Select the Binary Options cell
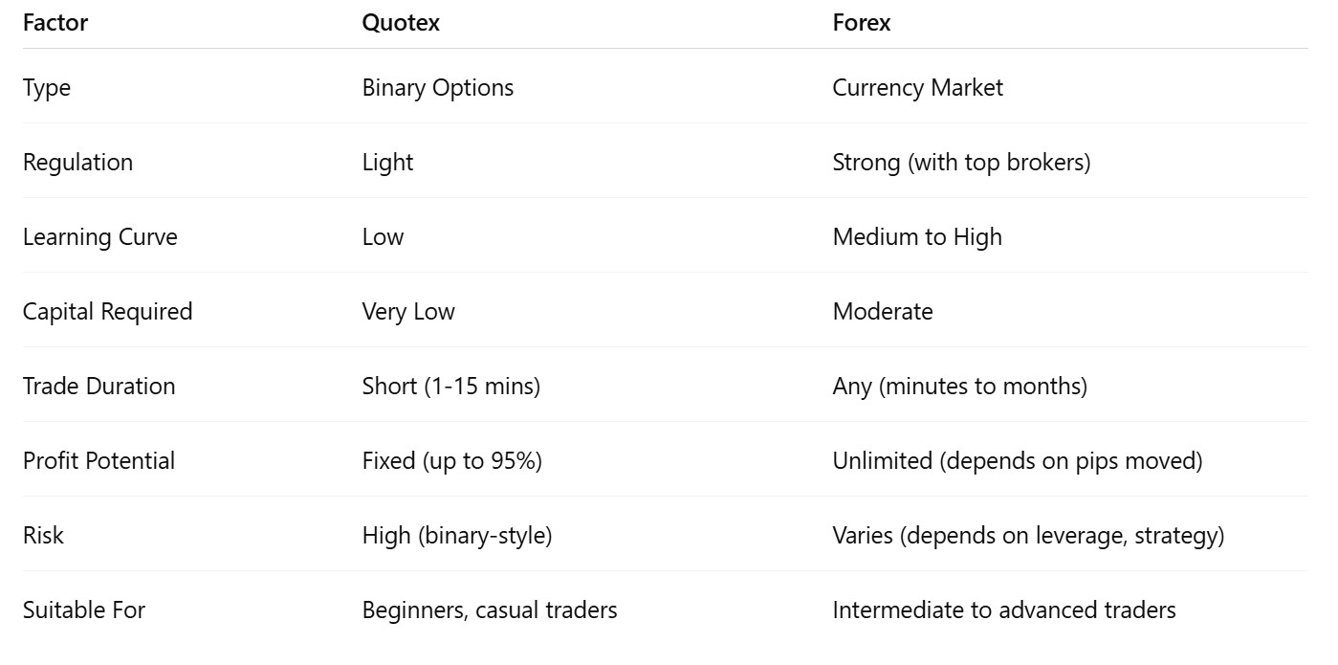The height and width of the screenshot is (665, 1338). (438, 88)
